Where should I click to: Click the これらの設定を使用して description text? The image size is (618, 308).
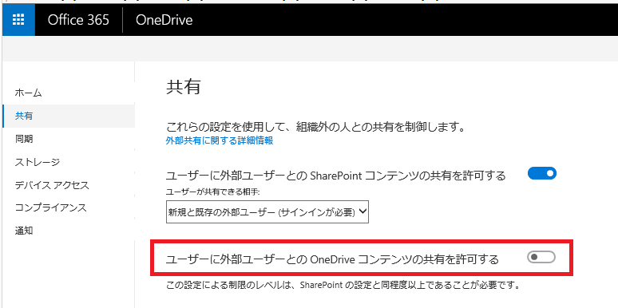(x=315, y=127)
